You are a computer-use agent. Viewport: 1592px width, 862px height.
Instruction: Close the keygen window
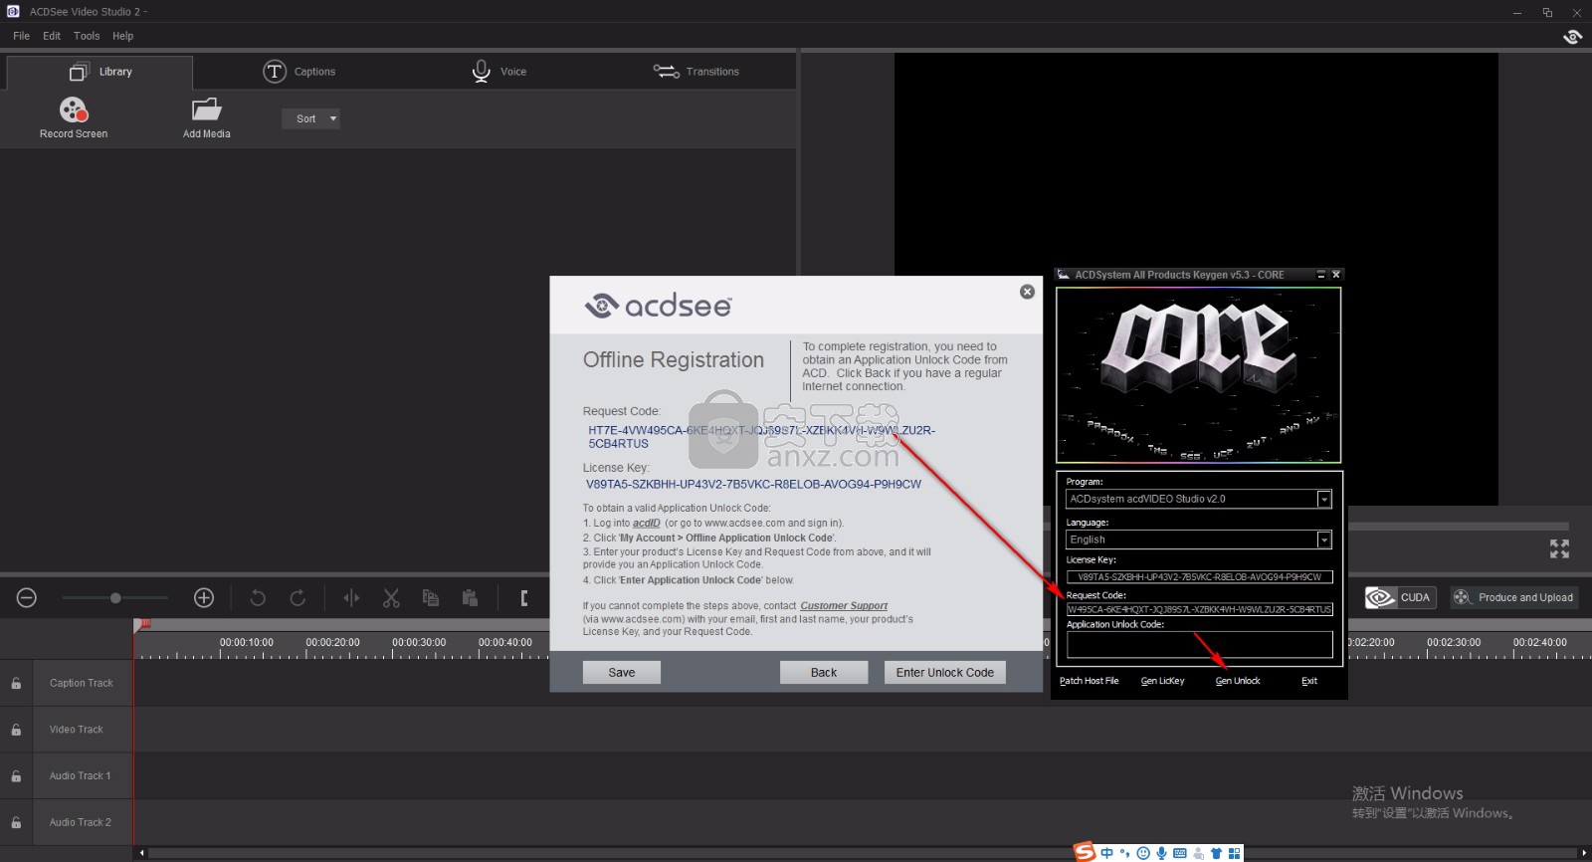point(1336,275)
